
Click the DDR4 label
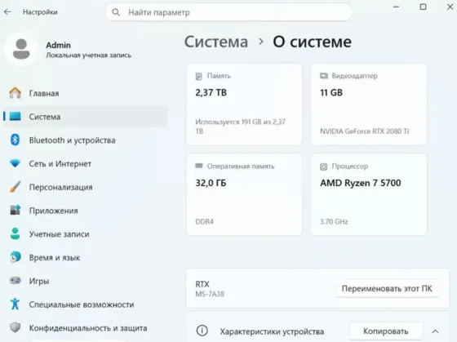coord(204,221)
